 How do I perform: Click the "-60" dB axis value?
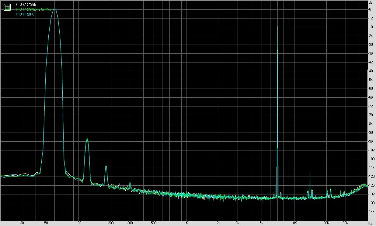[x=371, y=89]
